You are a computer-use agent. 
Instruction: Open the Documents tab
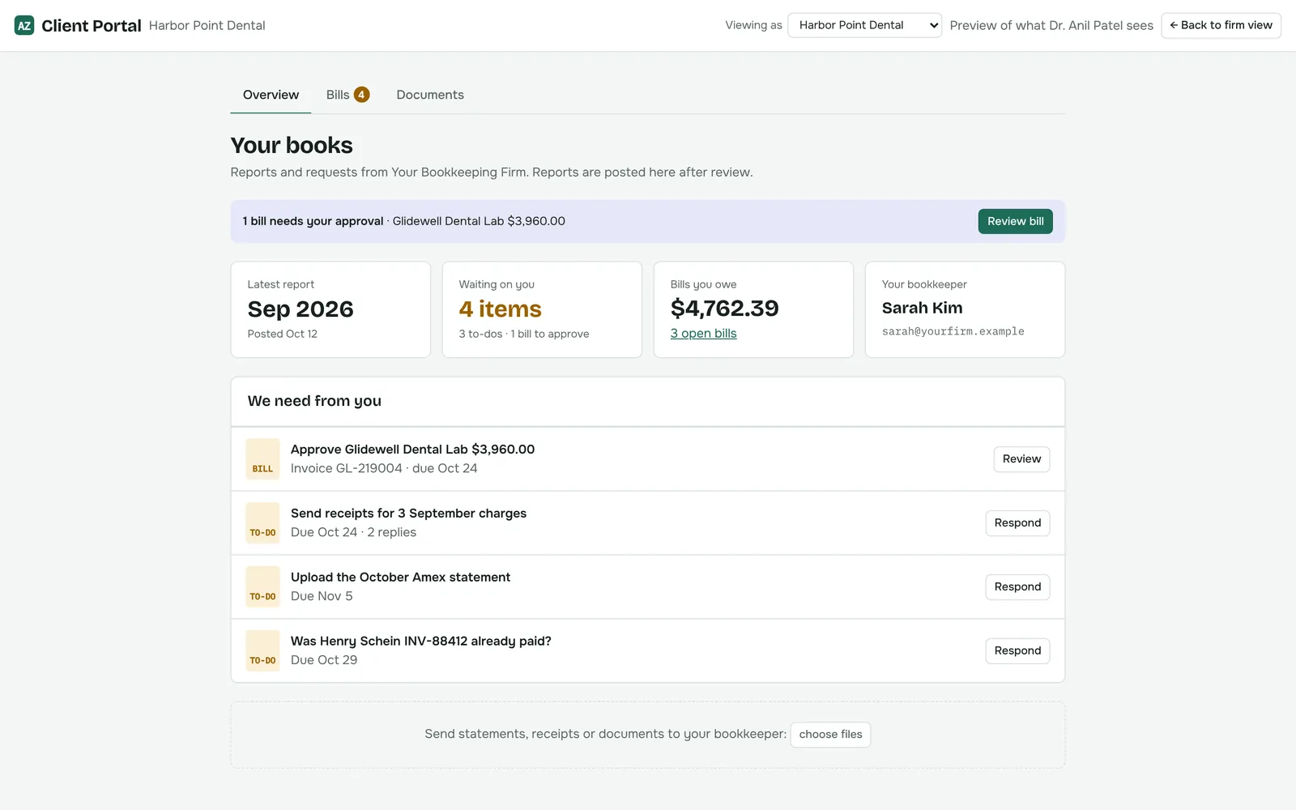click(430, 95)
